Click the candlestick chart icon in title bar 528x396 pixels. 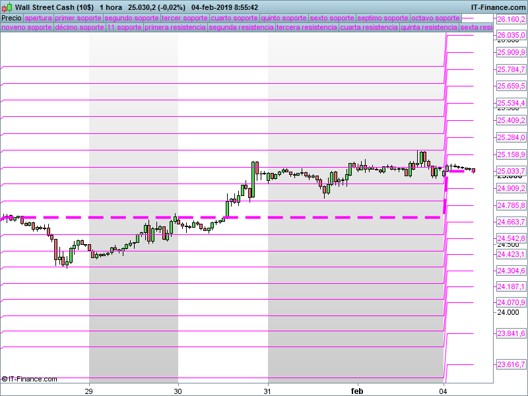(7, 7)
